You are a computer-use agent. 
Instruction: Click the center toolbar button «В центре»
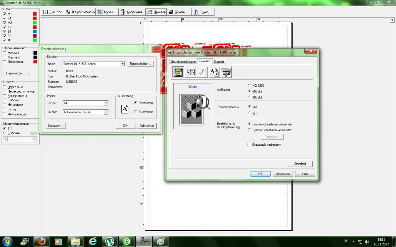[53, 12]
